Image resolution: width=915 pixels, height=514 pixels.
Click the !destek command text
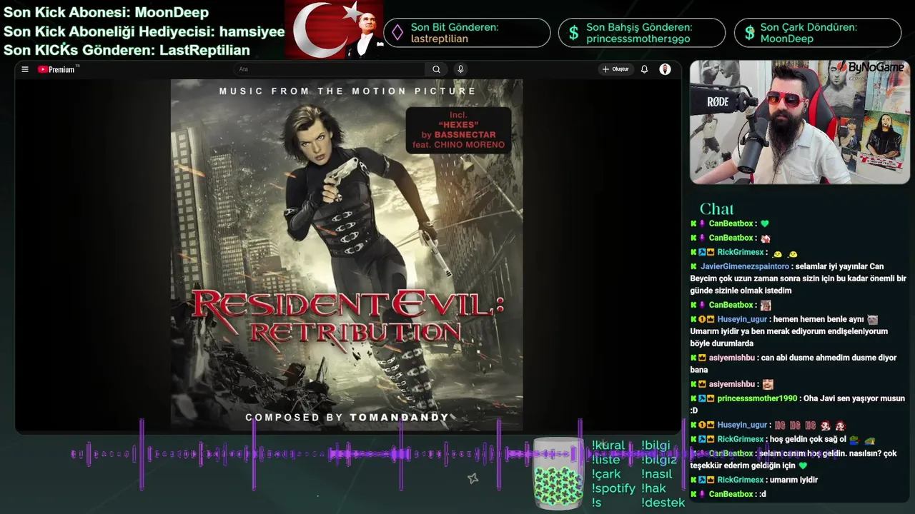tap(663, 503)
